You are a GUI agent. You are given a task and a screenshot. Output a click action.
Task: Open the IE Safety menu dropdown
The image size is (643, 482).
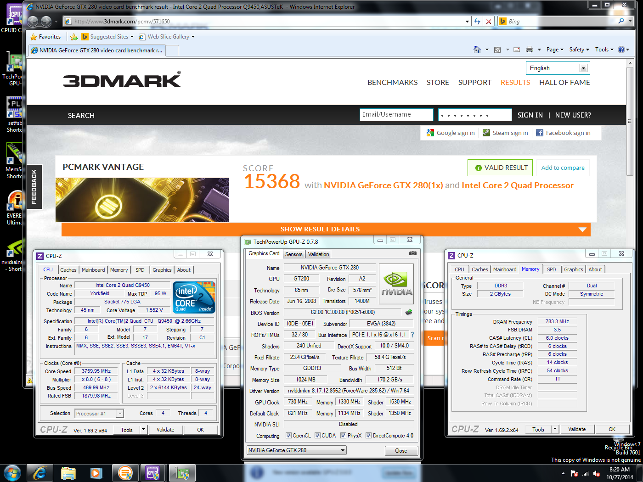[579, 50]
